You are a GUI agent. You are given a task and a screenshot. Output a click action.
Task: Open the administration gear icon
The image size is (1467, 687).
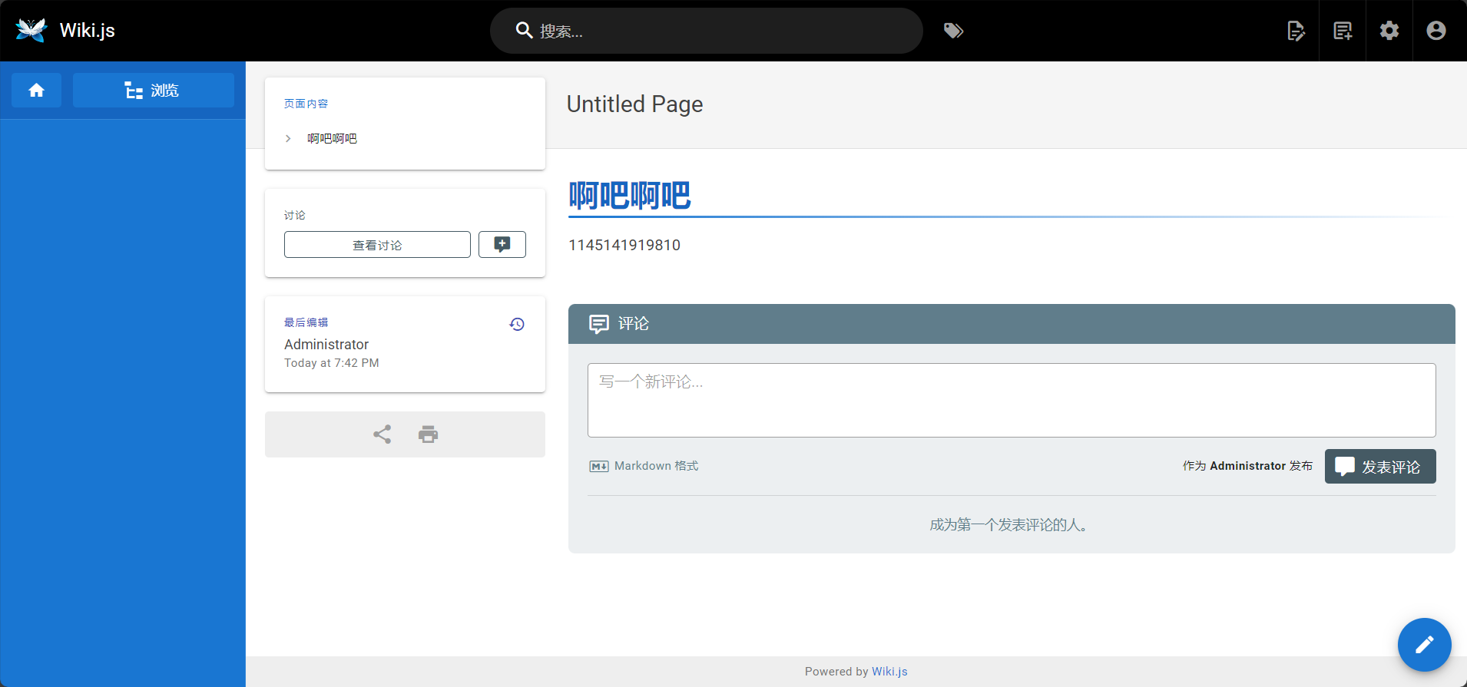[1389, 31]
